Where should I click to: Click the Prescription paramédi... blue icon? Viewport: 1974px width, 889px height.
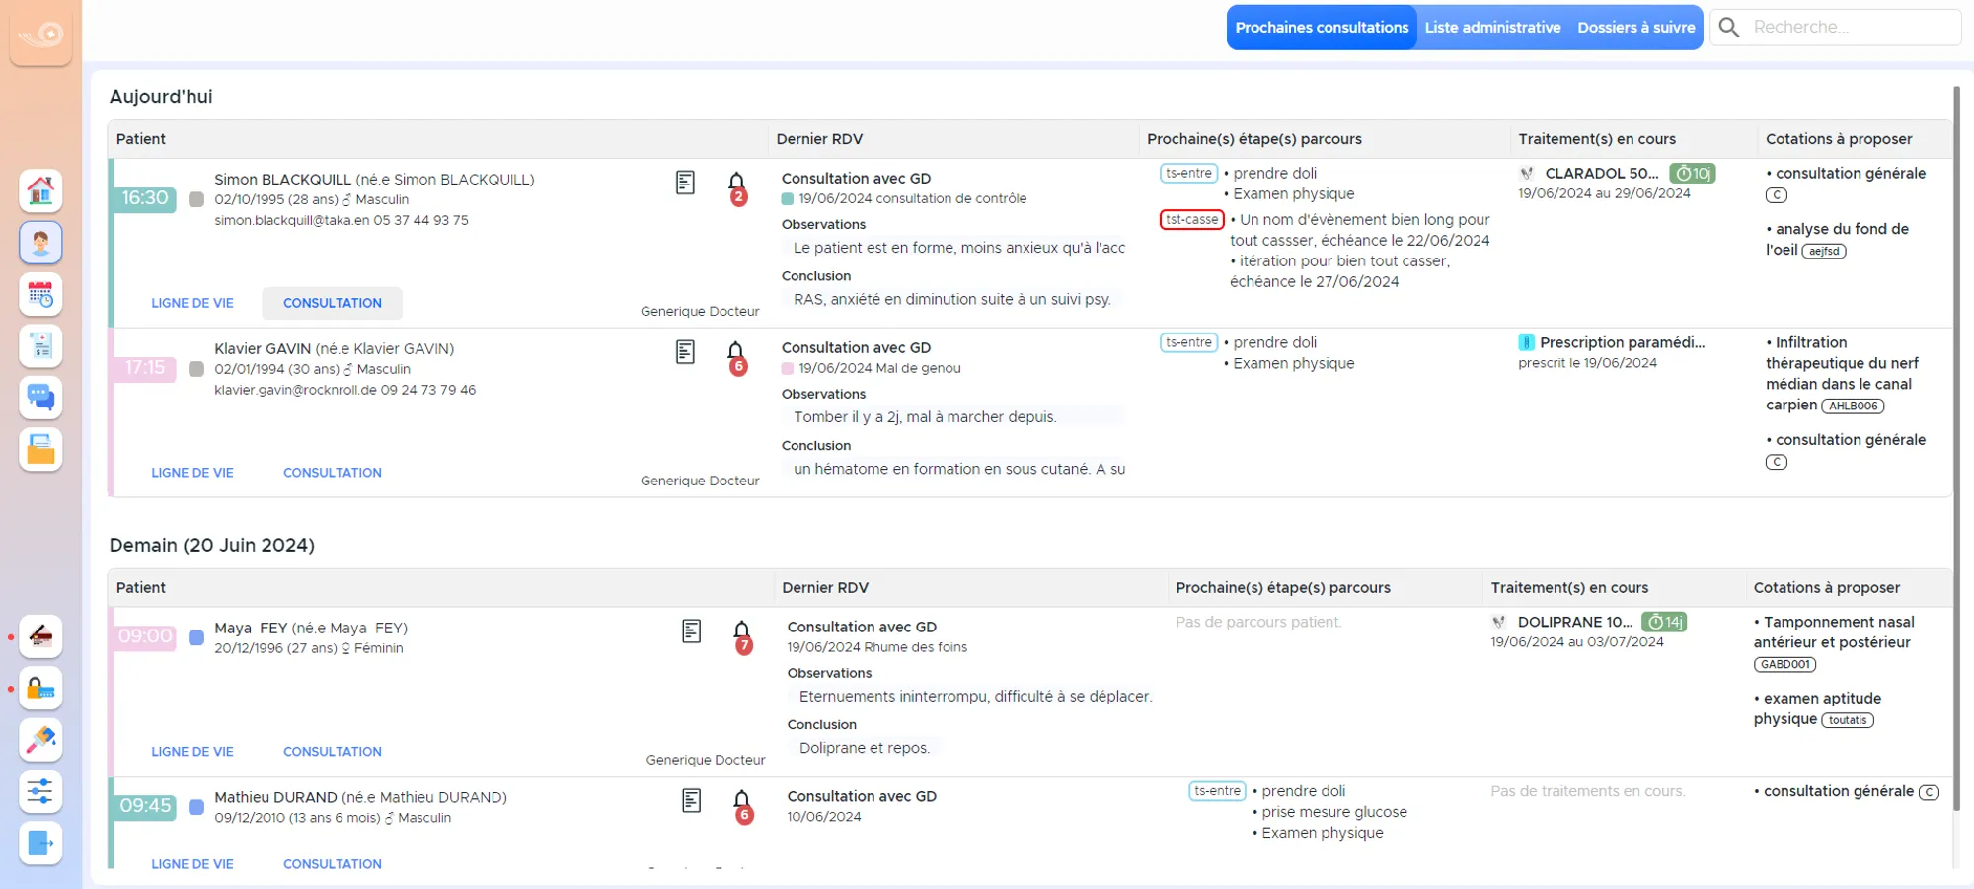tap(1526, 343)
